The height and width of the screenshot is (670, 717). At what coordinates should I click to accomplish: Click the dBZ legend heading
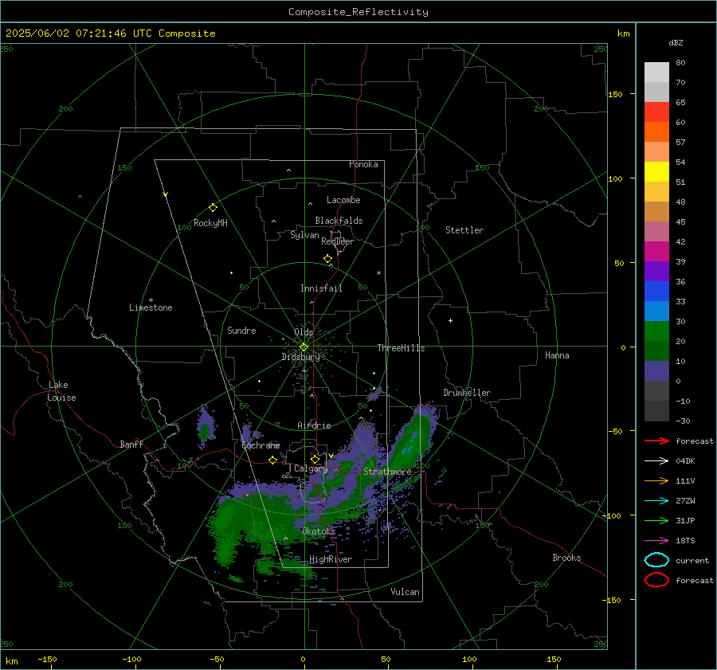click(676, 42)
